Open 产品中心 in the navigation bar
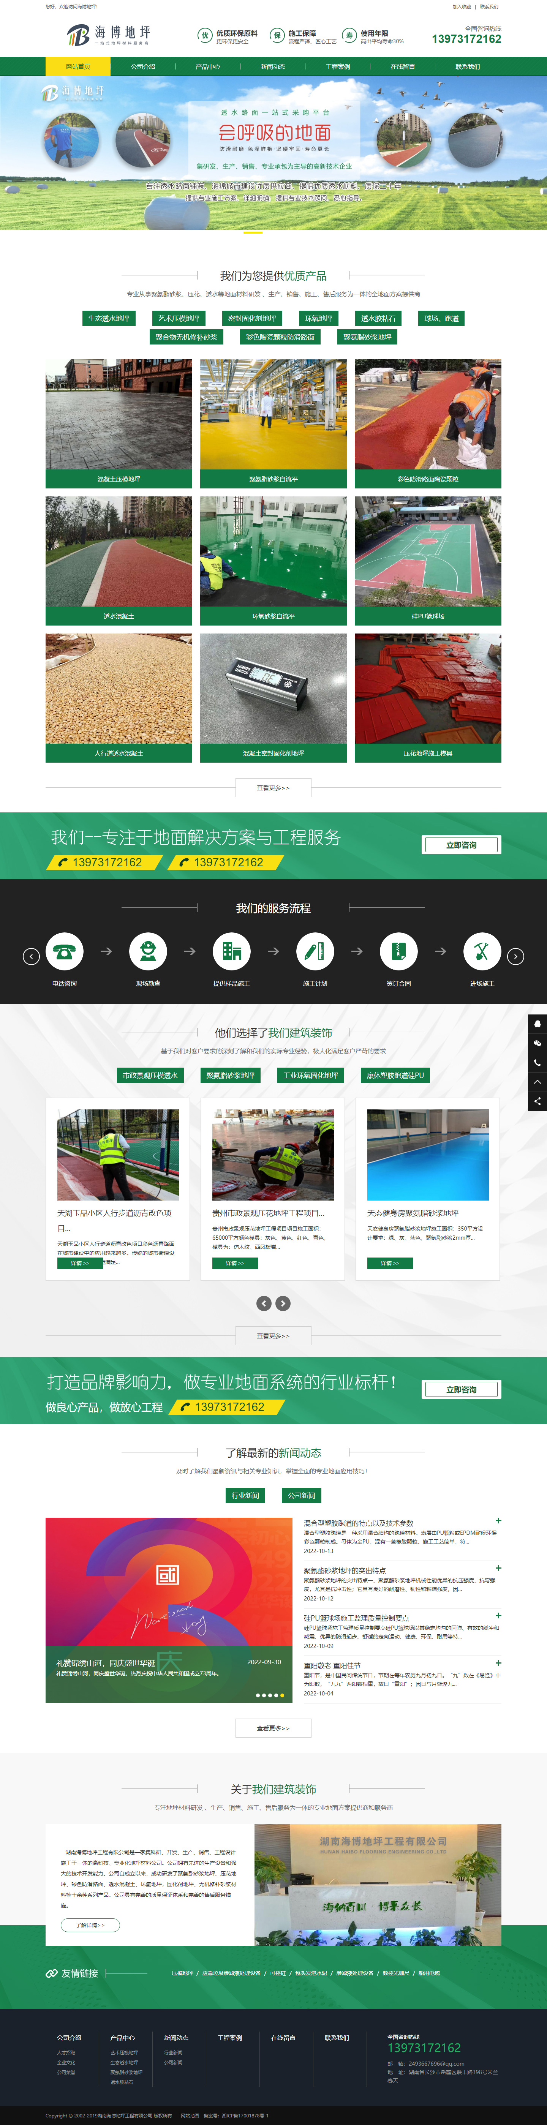547x2125 pixels. (x=208, y=67)
